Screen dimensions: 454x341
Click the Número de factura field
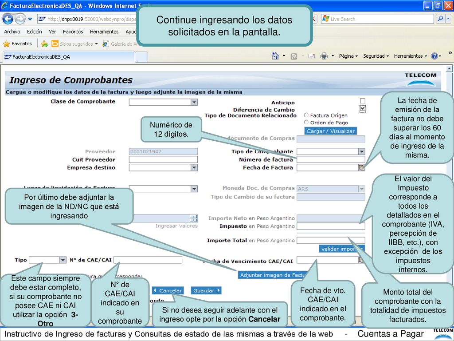(331, 159)
